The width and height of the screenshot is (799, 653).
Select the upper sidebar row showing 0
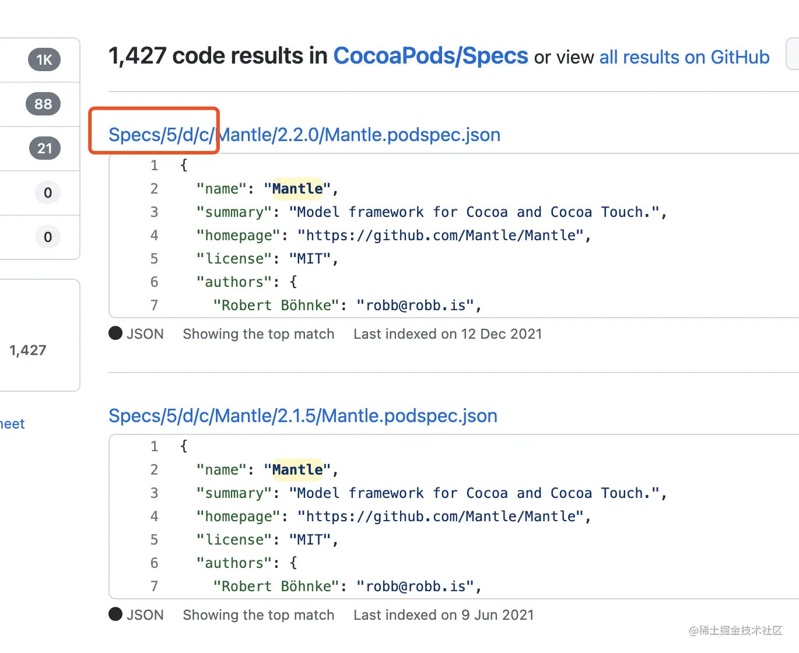(40, 193)
